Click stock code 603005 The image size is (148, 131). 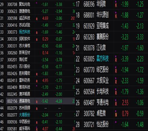89,59
